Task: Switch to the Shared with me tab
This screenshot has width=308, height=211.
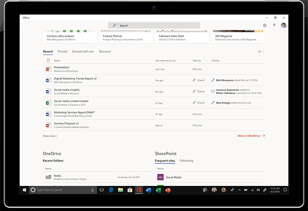Action: point(83,51)
